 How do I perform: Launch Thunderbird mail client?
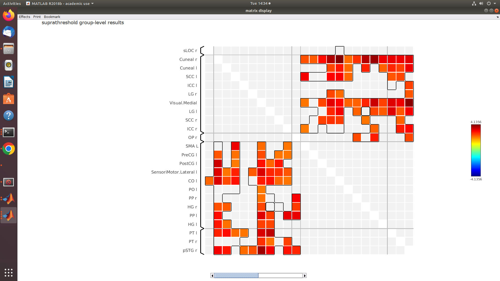point(9,32)
